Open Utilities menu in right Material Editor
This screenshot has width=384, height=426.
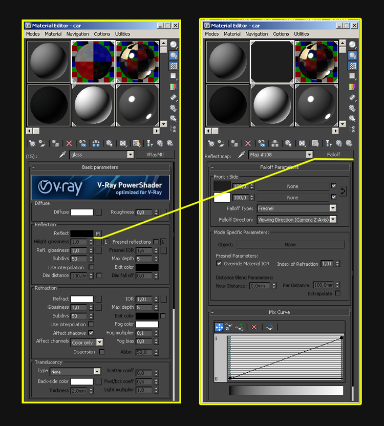[301, 34]
